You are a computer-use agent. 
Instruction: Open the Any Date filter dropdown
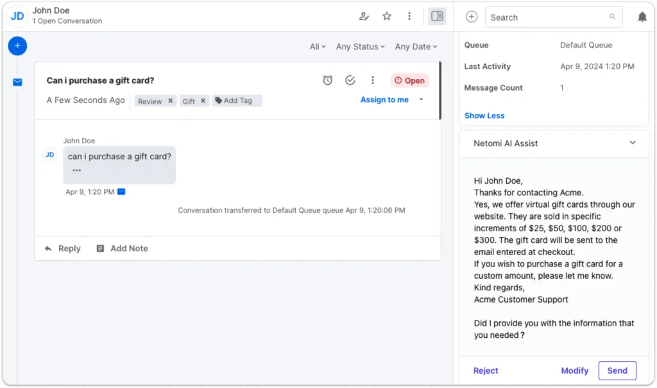[x=416, y=46]
